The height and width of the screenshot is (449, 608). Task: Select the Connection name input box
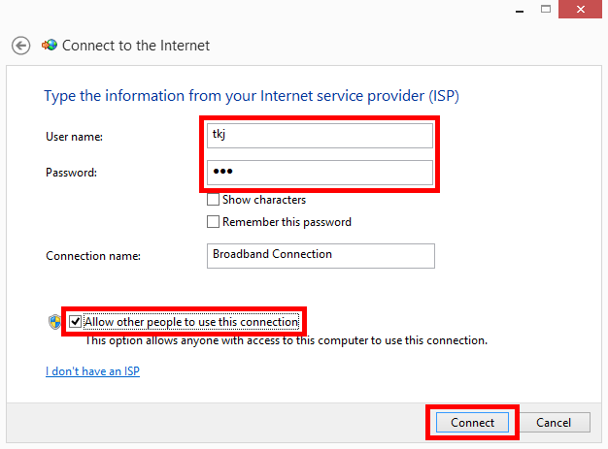pyautogui.click(x=321, y=255)
